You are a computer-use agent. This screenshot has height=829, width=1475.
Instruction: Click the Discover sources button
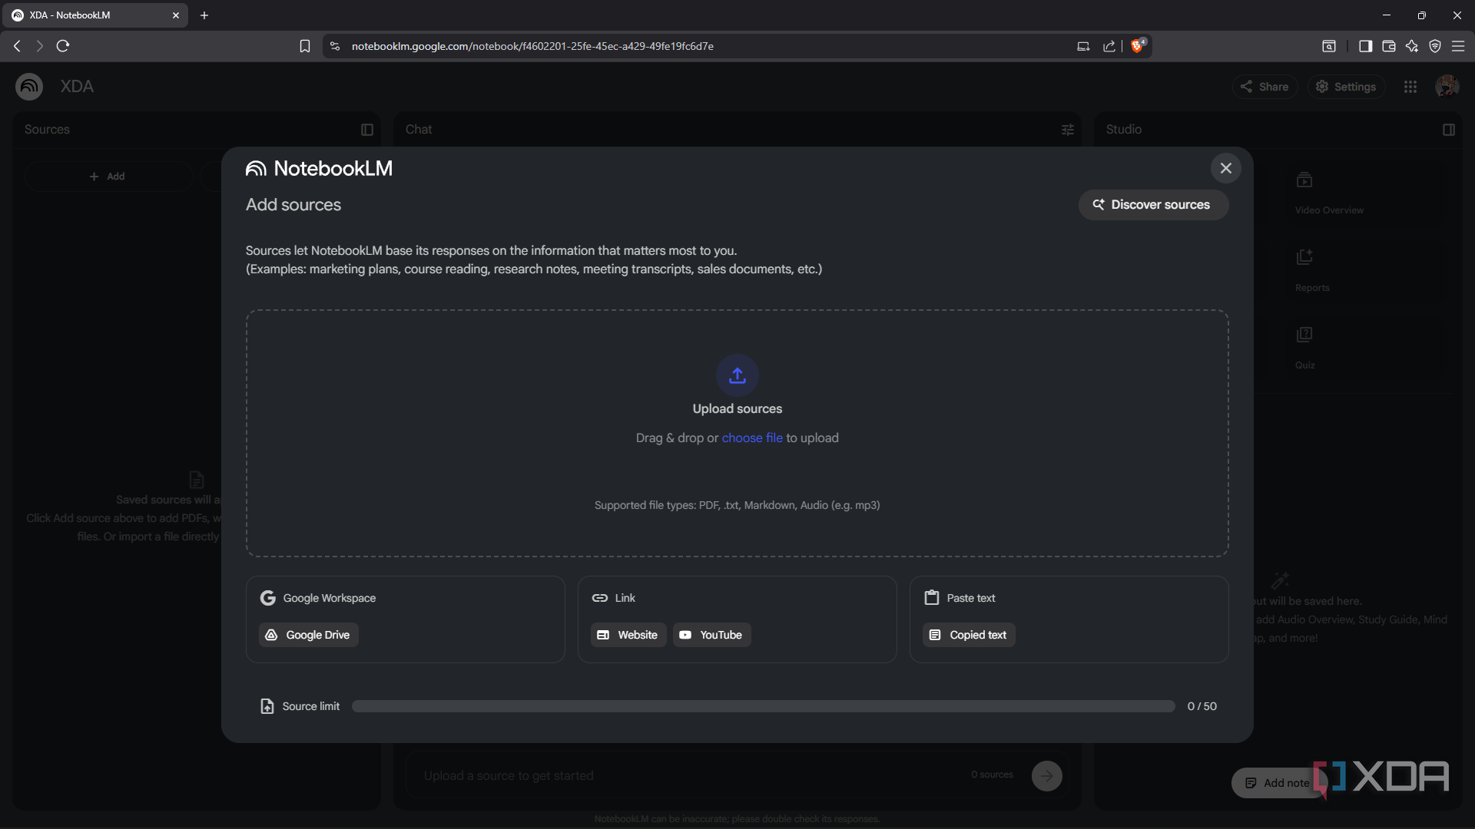pos(1153,205)
